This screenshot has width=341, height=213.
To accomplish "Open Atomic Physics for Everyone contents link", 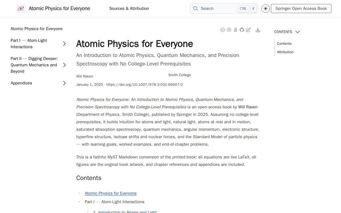I will 111,193.
